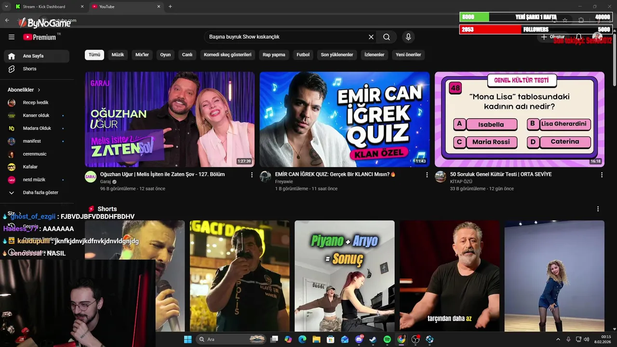The image size is (617, 347).
Task: Play the Oğuzhan Uğur Zaten Şov thumbnail
Action: point(170,120)
